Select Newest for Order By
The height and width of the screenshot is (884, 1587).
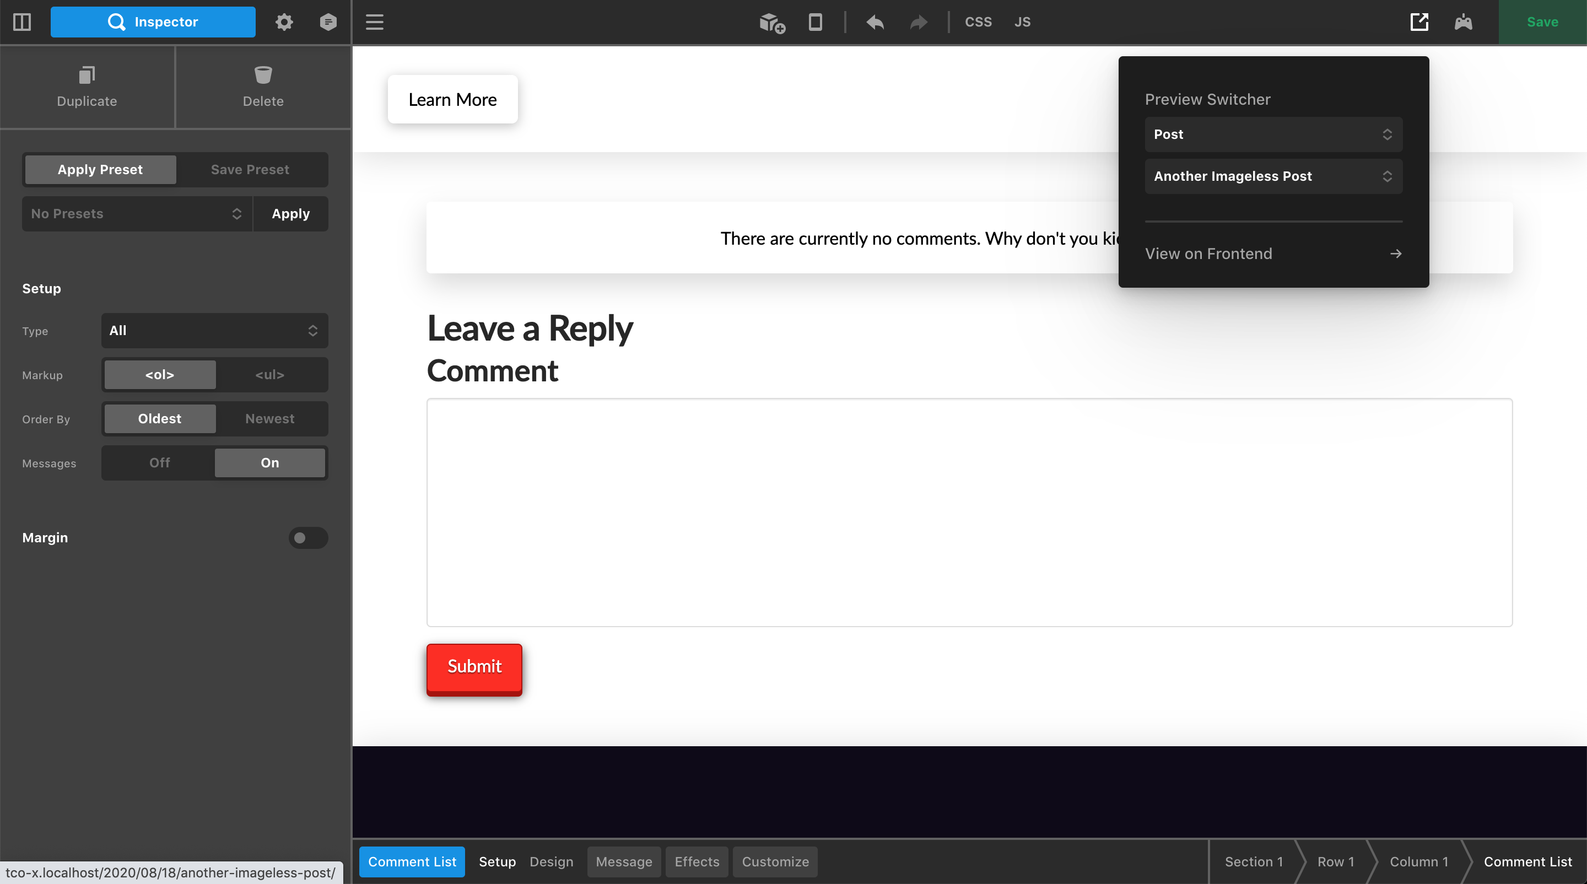point(269,419)
